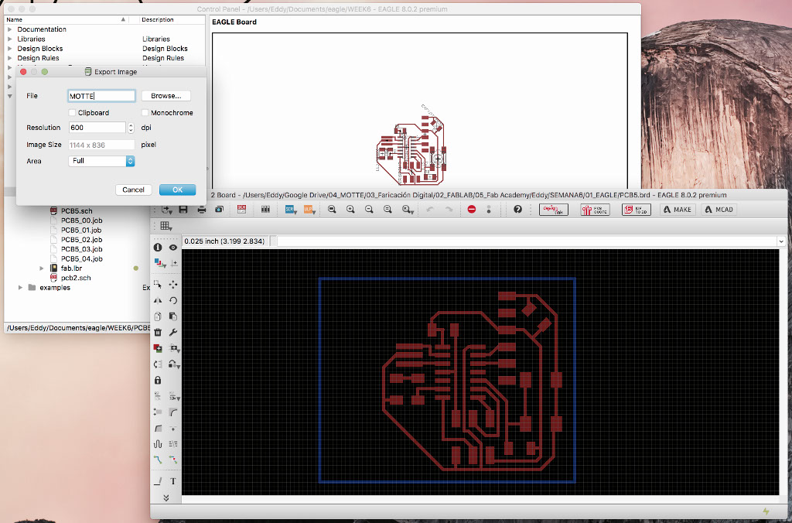The width and height of the screenshot is (792, 523).
Task: Select the PCB5_03.job file
Action: coord(81,249)
